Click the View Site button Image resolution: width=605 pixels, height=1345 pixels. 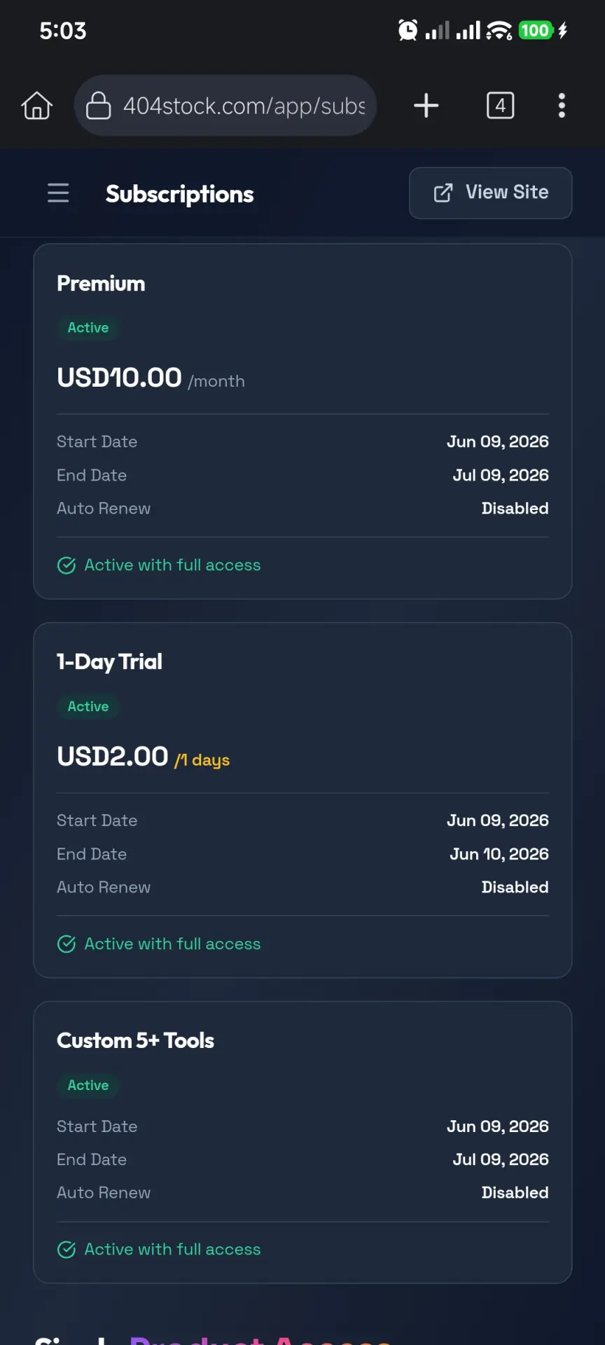click(490, 193)
